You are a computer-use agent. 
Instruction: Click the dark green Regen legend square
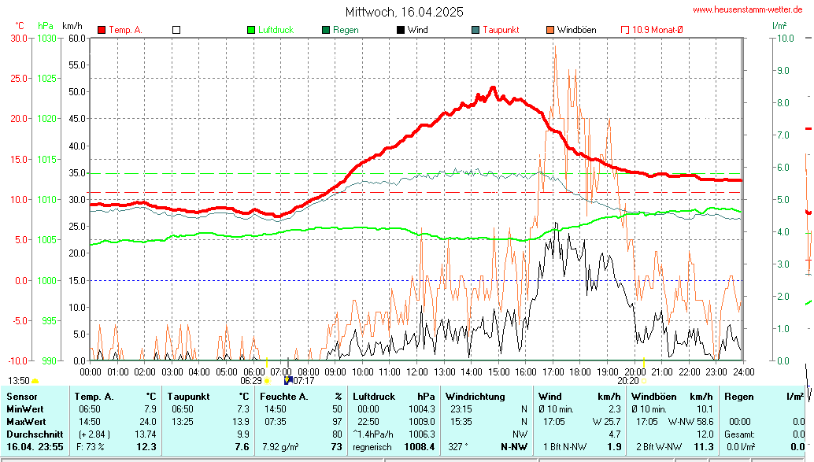pyautogui.click(x=326, y=30)
